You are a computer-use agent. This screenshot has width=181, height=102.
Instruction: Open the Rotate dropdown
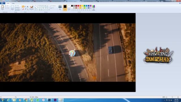18,10
